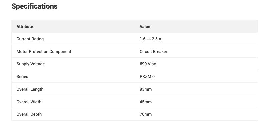Select the 690 V ac value
The height and width of the screenshot is (127, 276).
(148, 64)
